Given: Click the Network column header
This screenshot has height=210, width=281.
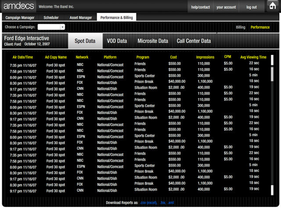Looking at the screenshot, I should (82, 57).
